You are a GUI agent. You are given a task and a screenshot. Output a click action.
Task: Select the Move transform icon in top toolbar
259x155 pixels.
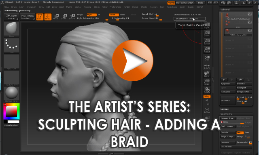(56, 17)
